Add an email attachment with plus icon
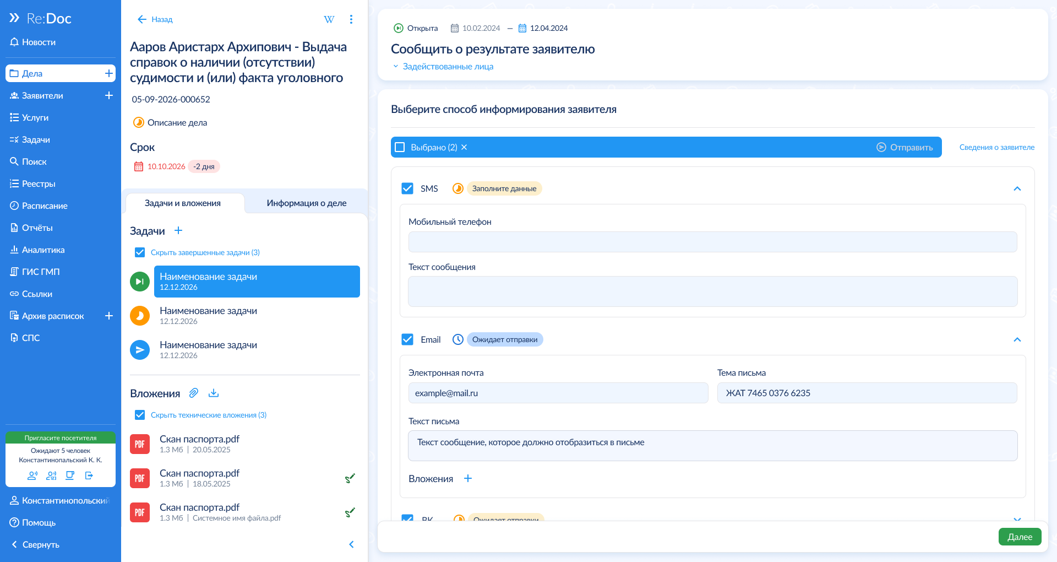This screenshot has width=1057, height=562. (x=468, y=478)
